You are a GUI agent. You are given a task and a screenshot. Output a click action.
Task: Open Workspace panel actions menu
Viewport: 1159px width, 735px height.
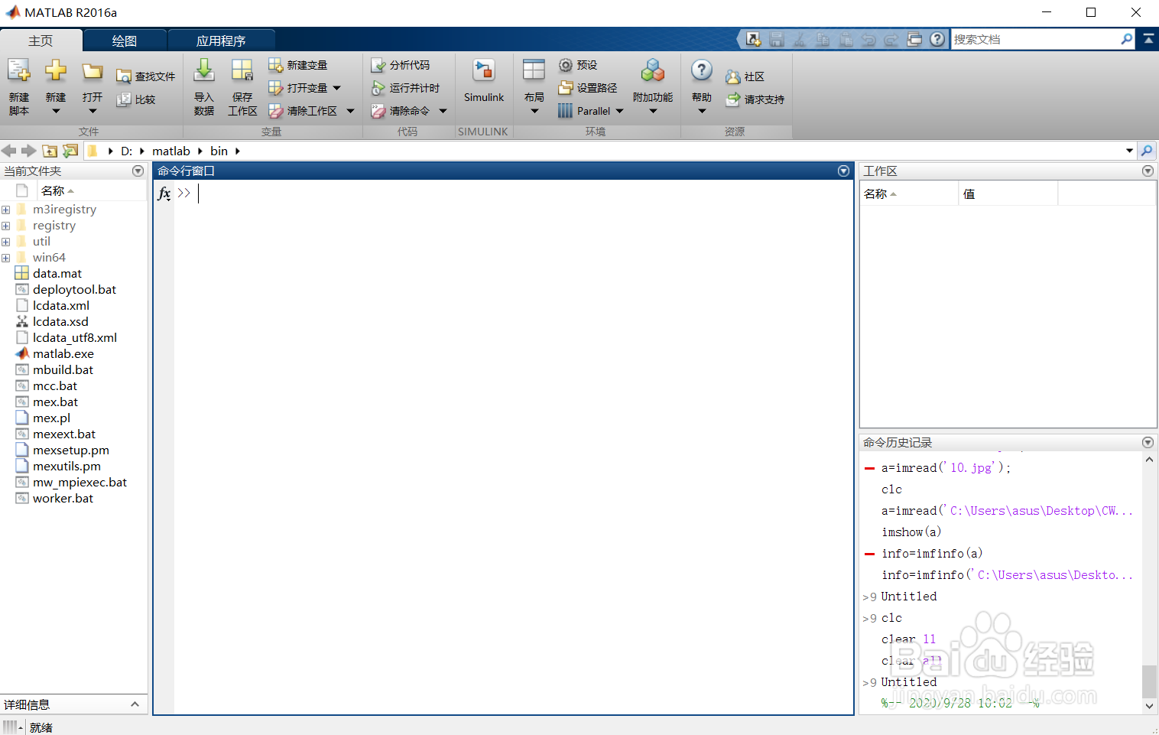coord(1148,171)
